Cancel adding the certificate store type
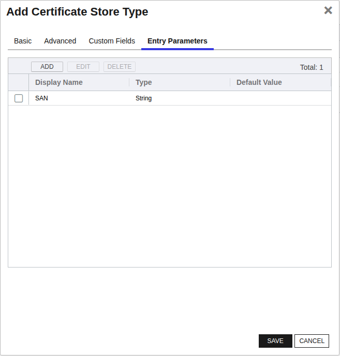340x356 pixels. pos(312,341)
